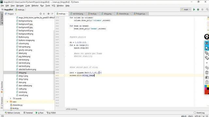Select column.png in project tree
This screenshot has width=209, height=117.
point(24,44)
